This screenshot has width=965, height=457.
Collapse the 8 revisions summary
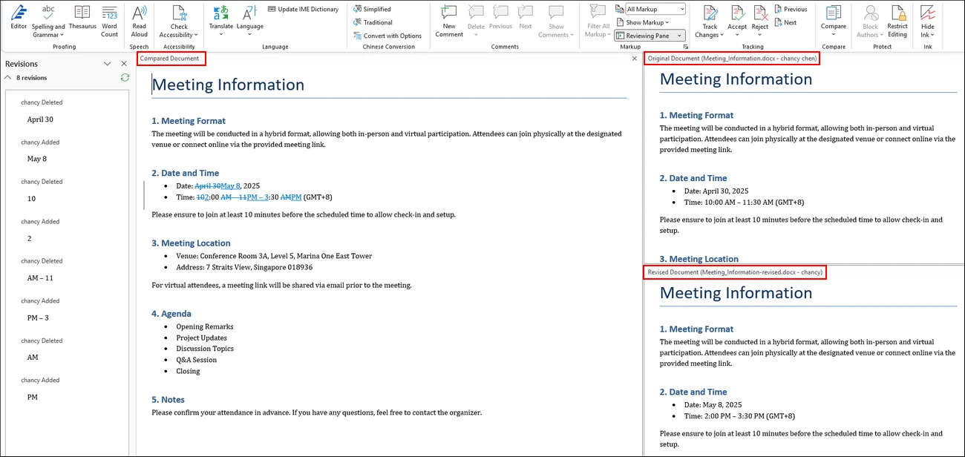(x=7, y=77)
